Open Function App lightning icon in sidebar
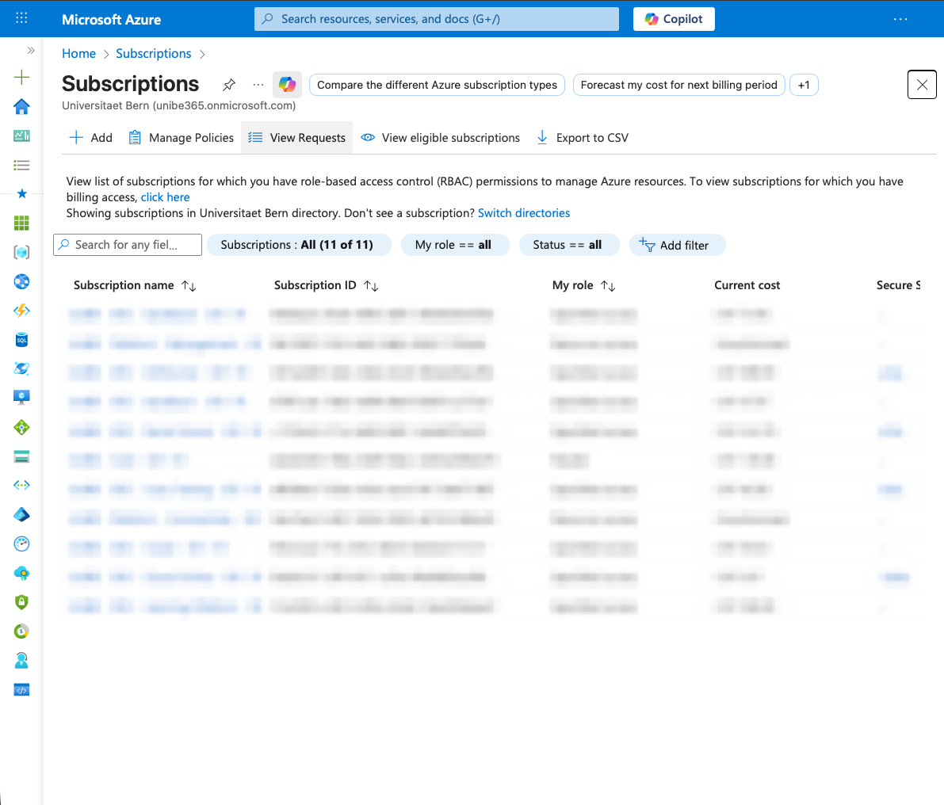The height and width of the screenshot is (805, 944). (x=21, y=311)
